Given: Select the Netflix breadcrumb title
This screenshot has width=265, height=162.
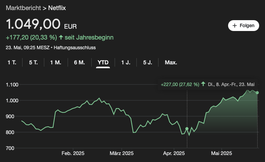Looking at the screenshot, I should point(57,8).
